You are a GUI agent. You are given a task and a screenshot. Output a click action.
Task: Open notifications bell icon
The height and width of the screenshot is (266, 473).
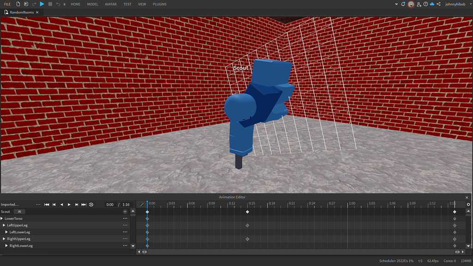(x=403, y=4)
